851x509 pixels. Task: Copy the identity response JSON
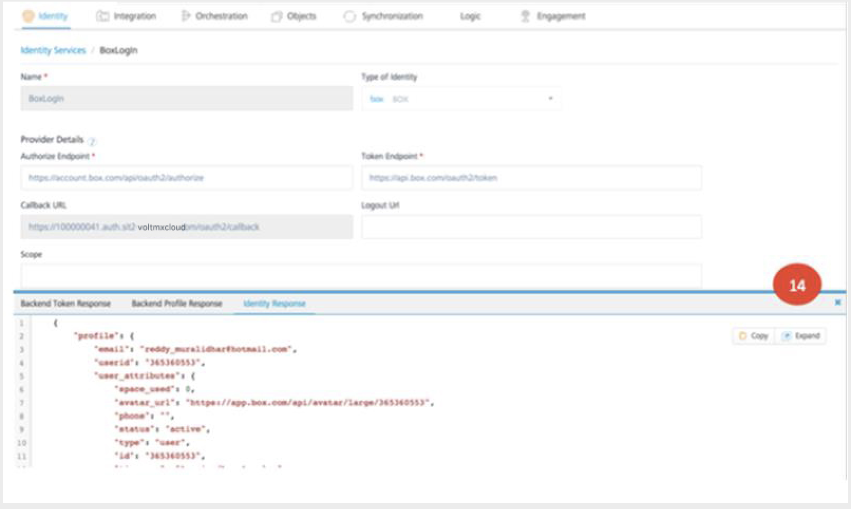pos(754,336)
